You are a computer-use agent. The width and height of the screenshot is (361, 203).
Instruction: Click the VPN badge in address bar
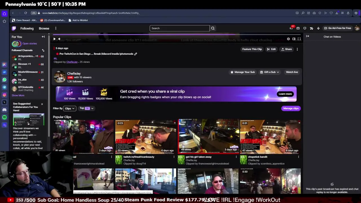34,13
